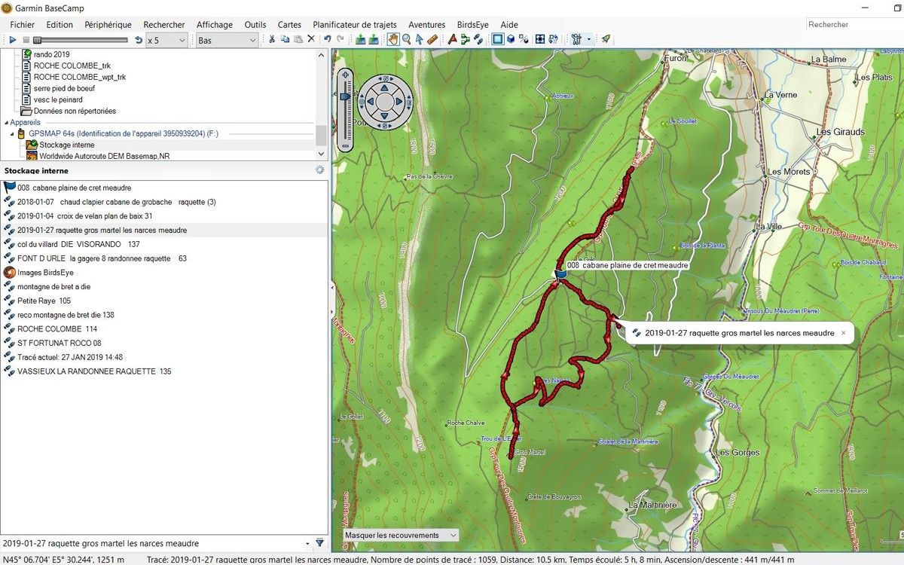
Task: Open the BirdsEye menu
Action: (472, 24)
